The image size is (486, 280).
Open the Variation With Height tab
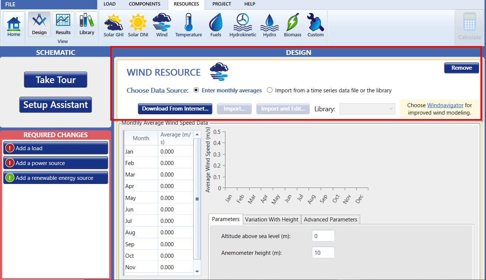[271, 219]
